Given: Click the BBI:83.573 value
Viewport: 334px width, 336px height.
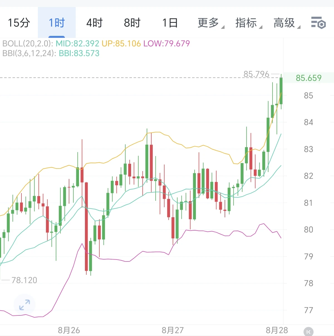Looking at the screenshot, I should click(79, 53).
